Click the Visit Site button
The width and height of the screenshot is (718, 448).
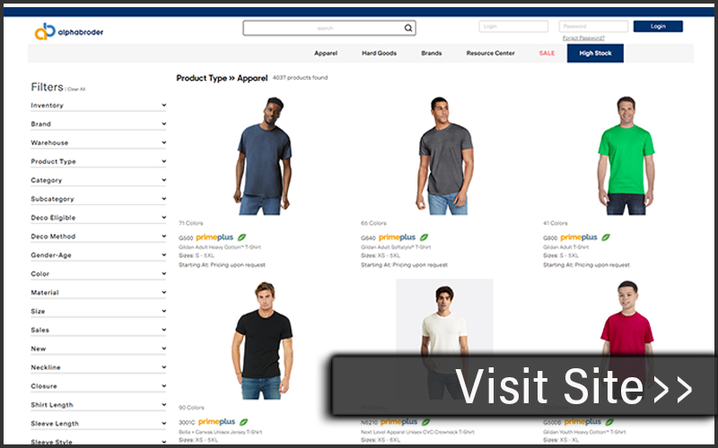click(x=523, y=386)
